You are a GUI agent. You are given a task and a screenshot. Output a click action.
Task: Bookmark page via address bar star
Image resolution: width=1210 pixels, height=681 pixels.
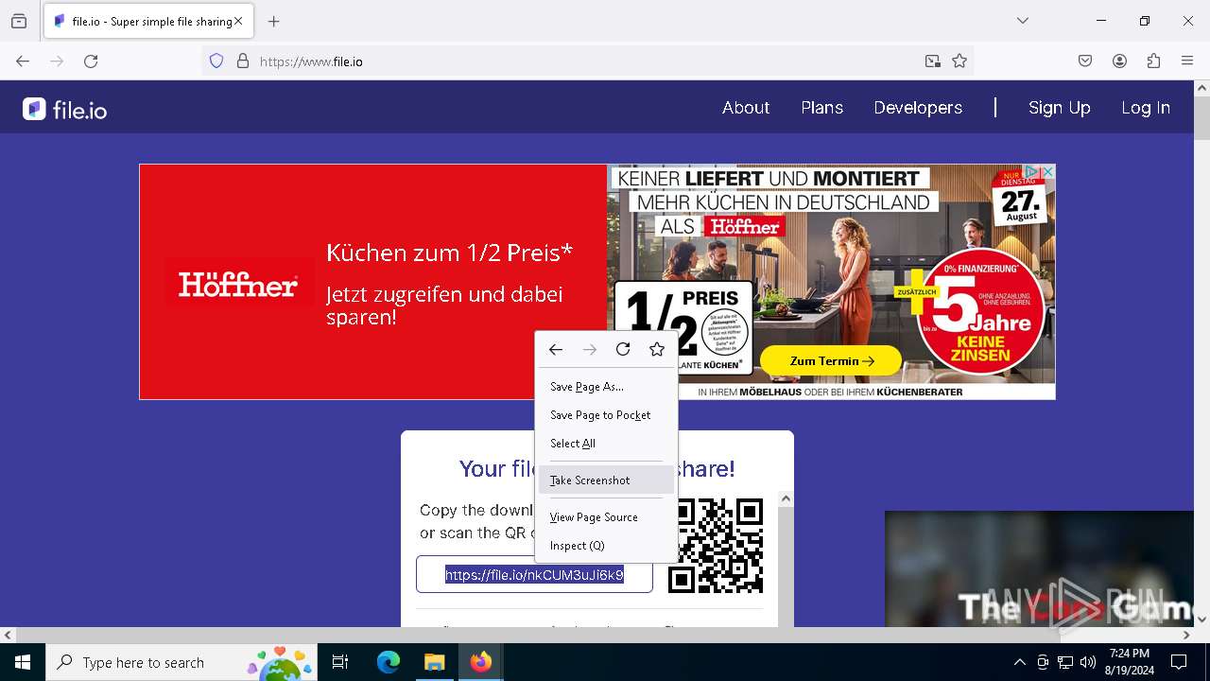point(959,61)
